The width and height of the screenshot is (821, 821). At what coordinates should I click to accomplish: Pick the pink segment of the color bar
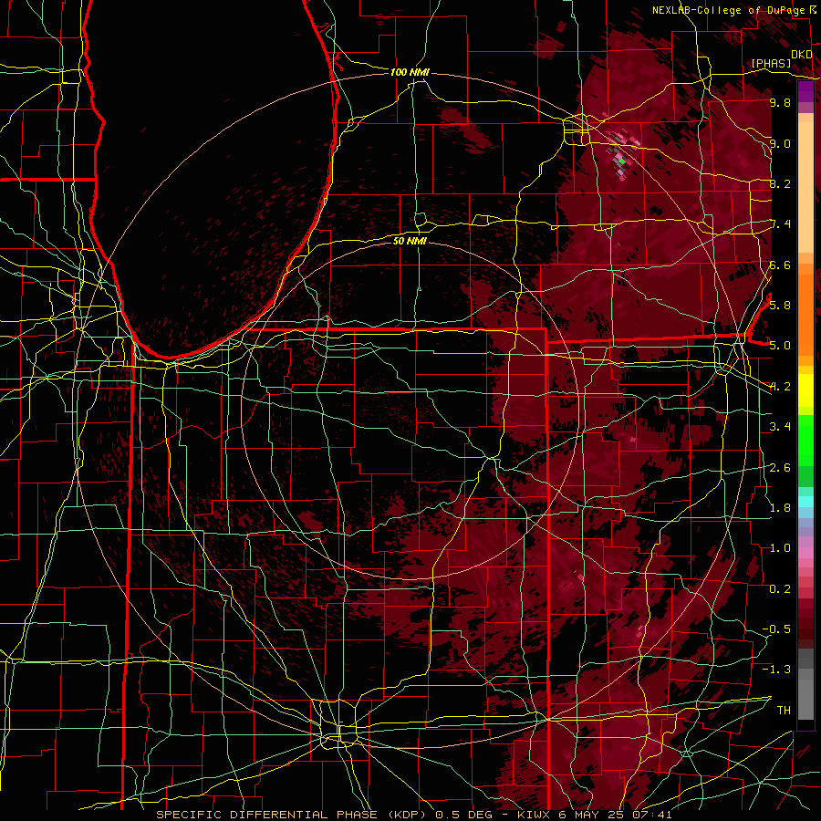click(805, 552)
